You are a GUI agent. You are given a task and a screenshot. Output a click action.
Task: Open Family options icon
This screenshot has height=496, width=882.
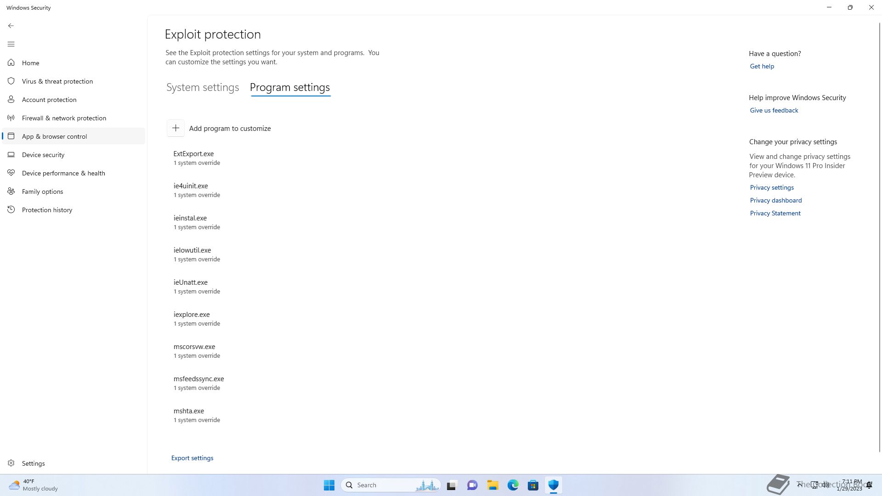[11, 192]
